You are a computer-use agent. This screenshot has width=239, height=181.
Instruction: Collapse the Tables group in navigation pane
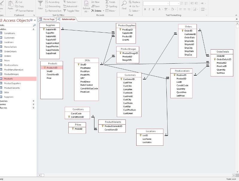click(33, 29)
